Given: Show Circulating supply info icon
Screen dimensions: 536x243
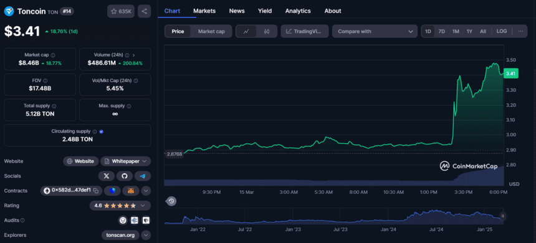Looking at the screenshot, I should tap(95, 131).
